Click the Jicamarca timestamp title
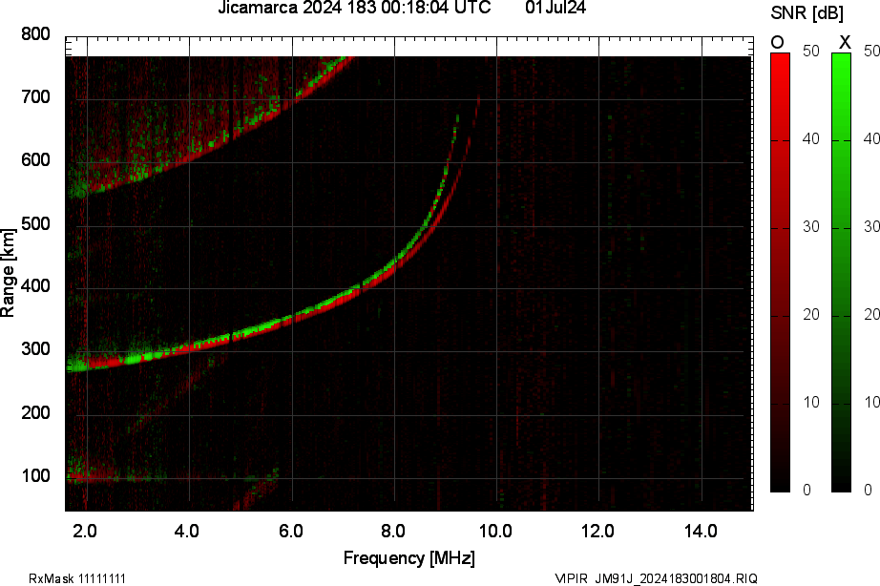Viewport: 880px width, 586px height. click(353, 10)
